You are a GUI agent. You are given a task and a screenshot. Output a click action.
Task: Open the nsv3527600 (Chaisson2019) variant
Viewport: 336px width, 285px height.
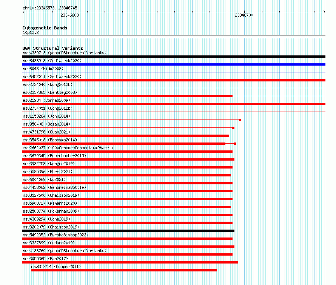pyautogui.click(x=51, y=195)
